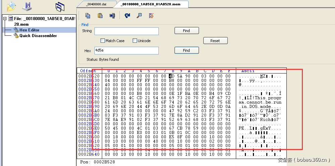Click the cascading windows icon
This screenshot has width=335, height=166.
60,7
